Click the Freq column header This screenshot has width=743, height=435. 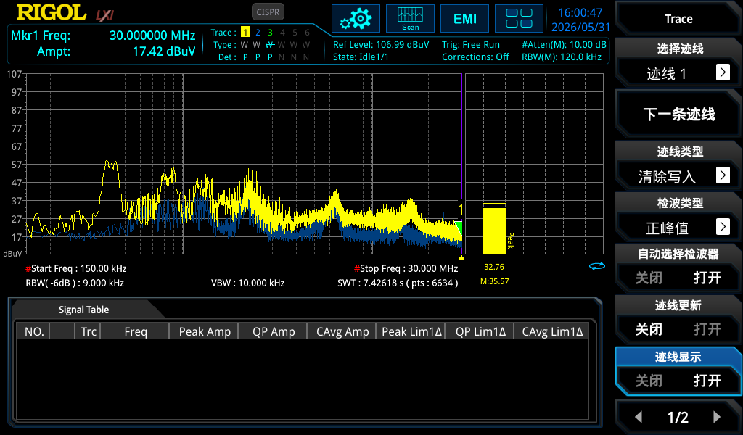click(x=136, y=331)
